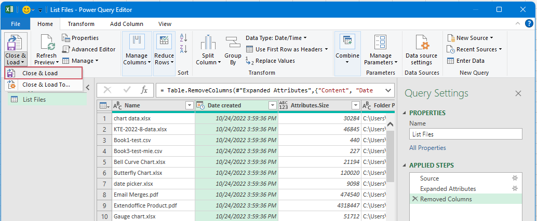Open Data source settings

[x=421, y=50]
